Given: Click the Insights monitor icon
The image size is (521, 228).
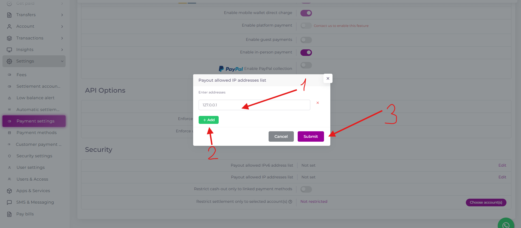Looking at the screenshot, I should pos(9,50).
